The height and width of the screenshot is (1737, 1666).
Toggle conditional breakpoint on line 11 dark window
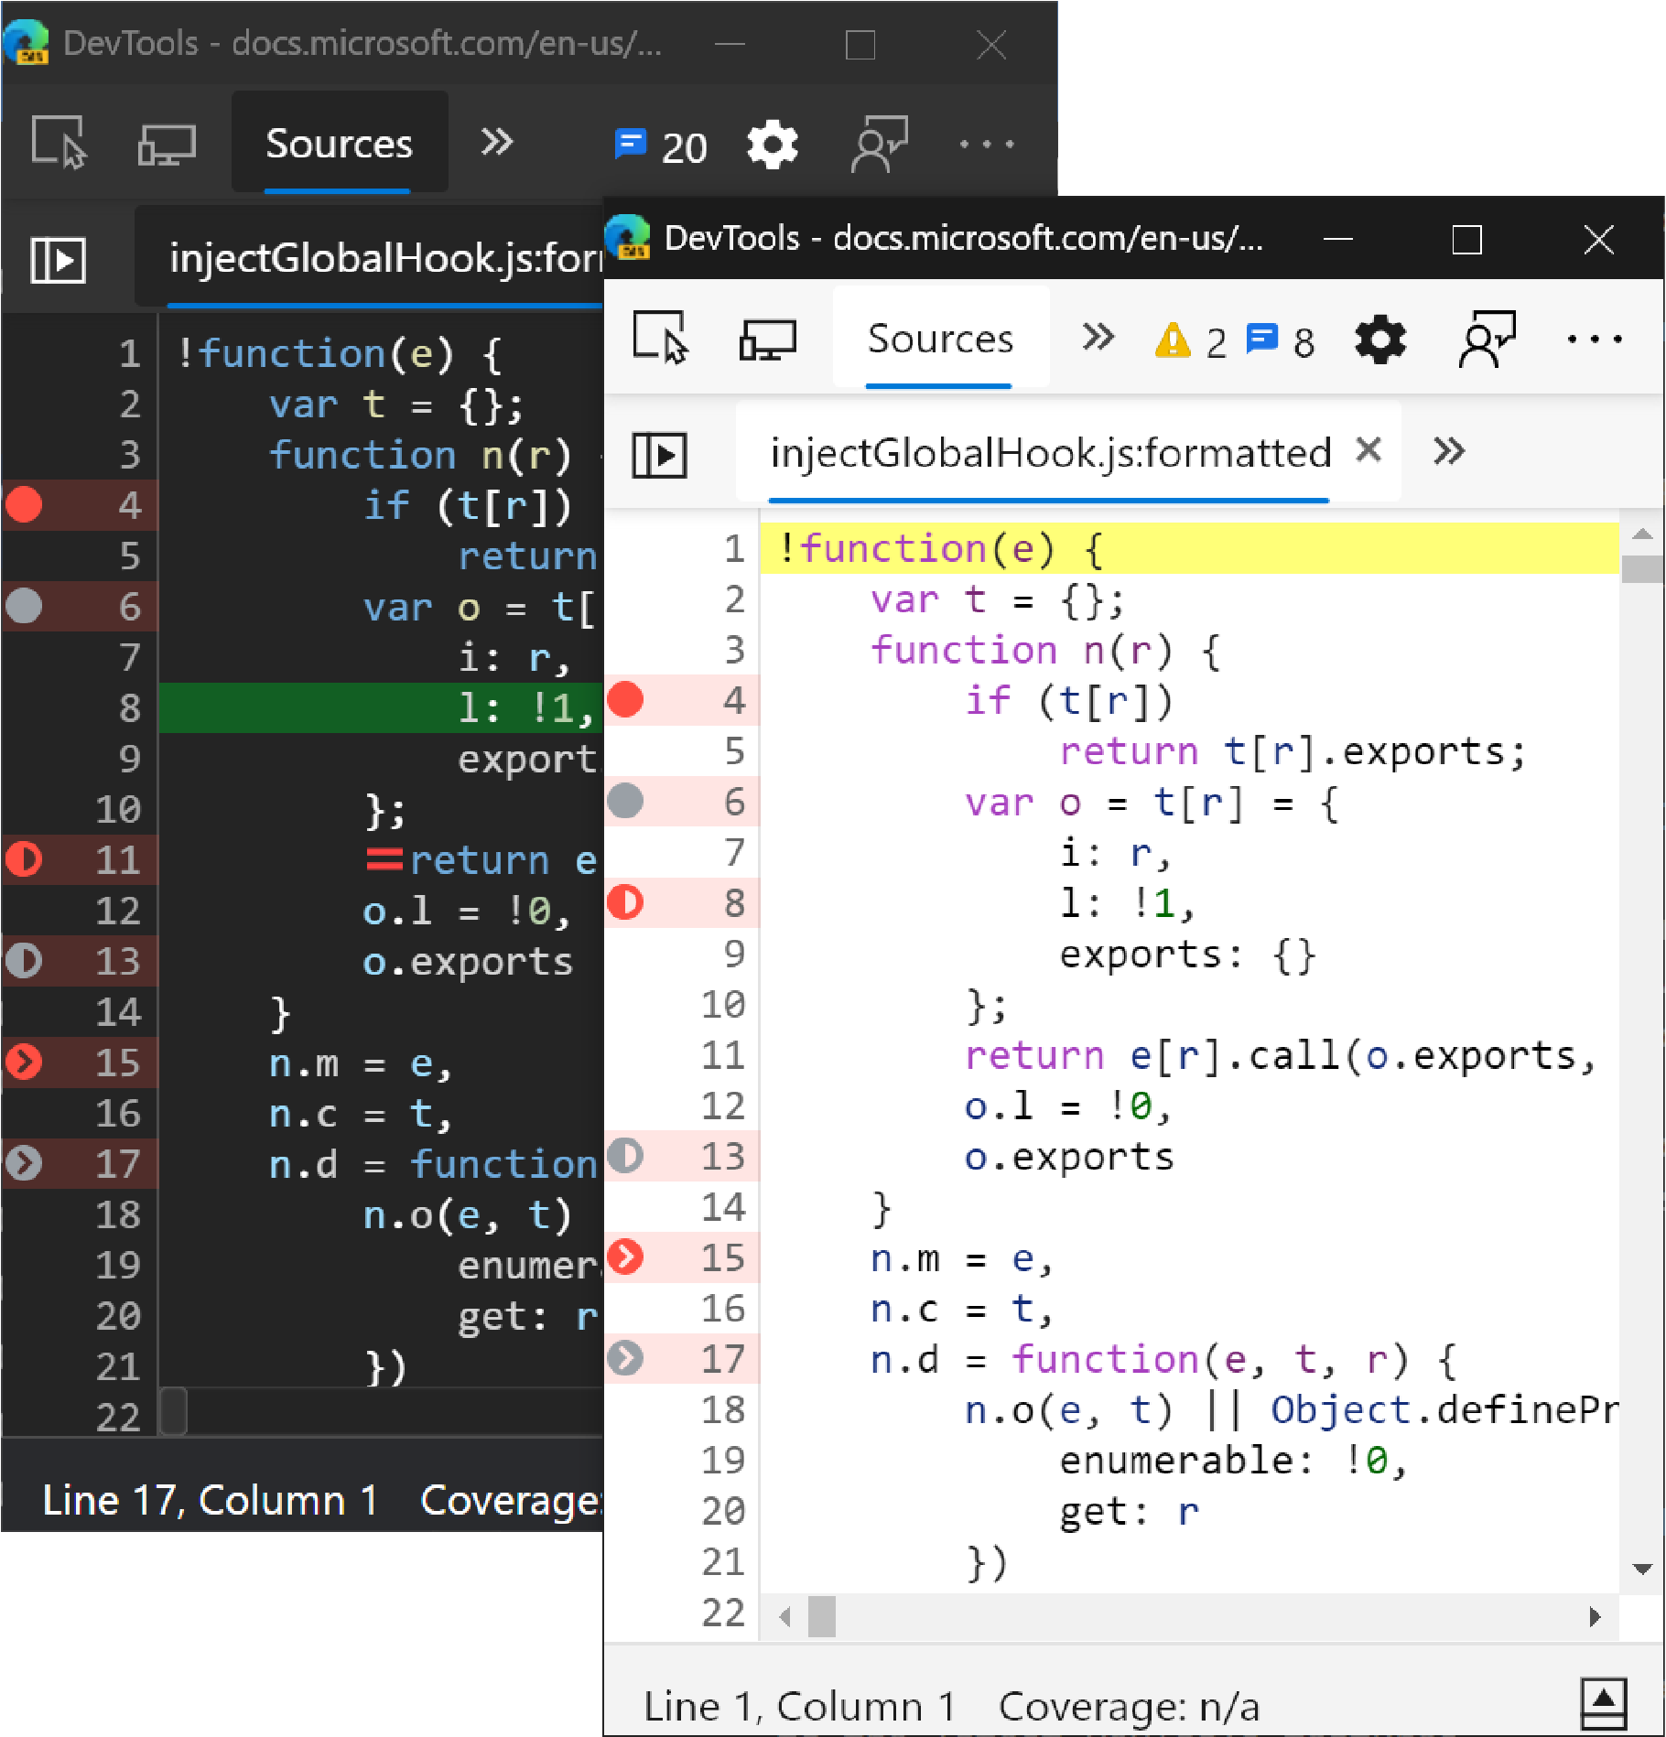(x=24, y=858)
